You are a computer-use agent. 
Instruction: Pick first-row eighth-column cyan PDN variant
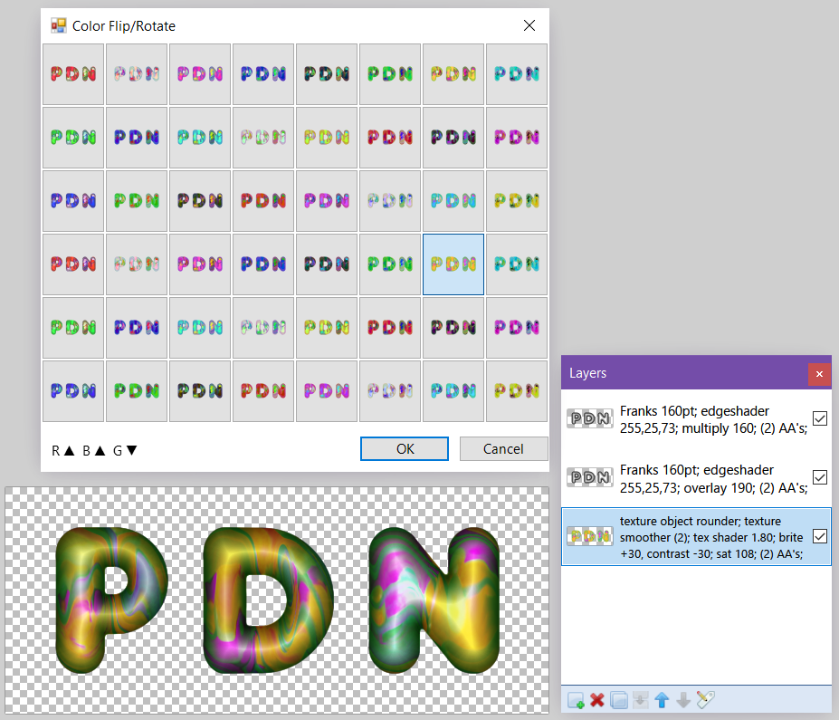click(x=517, y=74)
